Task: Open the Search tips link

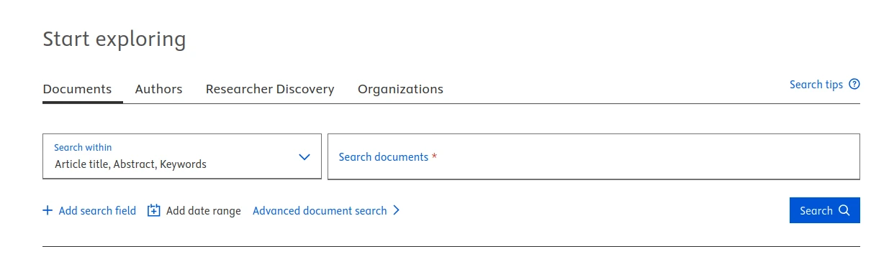Action: pos(816,85)
